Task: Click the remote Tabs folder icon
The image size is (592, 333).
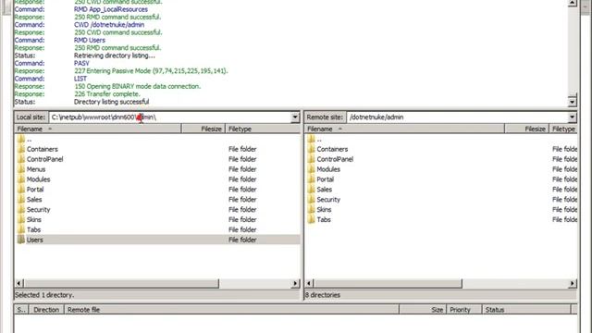Action: click(x=311, y=219)
